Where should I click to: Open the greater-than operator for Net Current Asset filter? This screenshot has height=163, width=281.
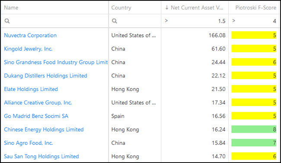pyautogui.click(x=166, y=21)
